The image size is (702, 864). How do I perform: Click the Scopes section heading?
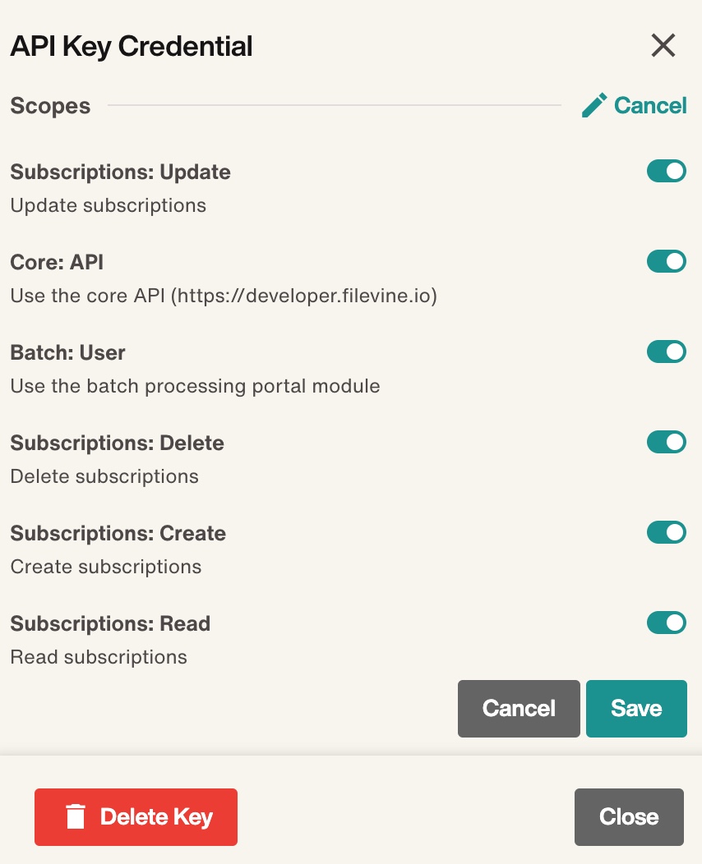point(50,106)
